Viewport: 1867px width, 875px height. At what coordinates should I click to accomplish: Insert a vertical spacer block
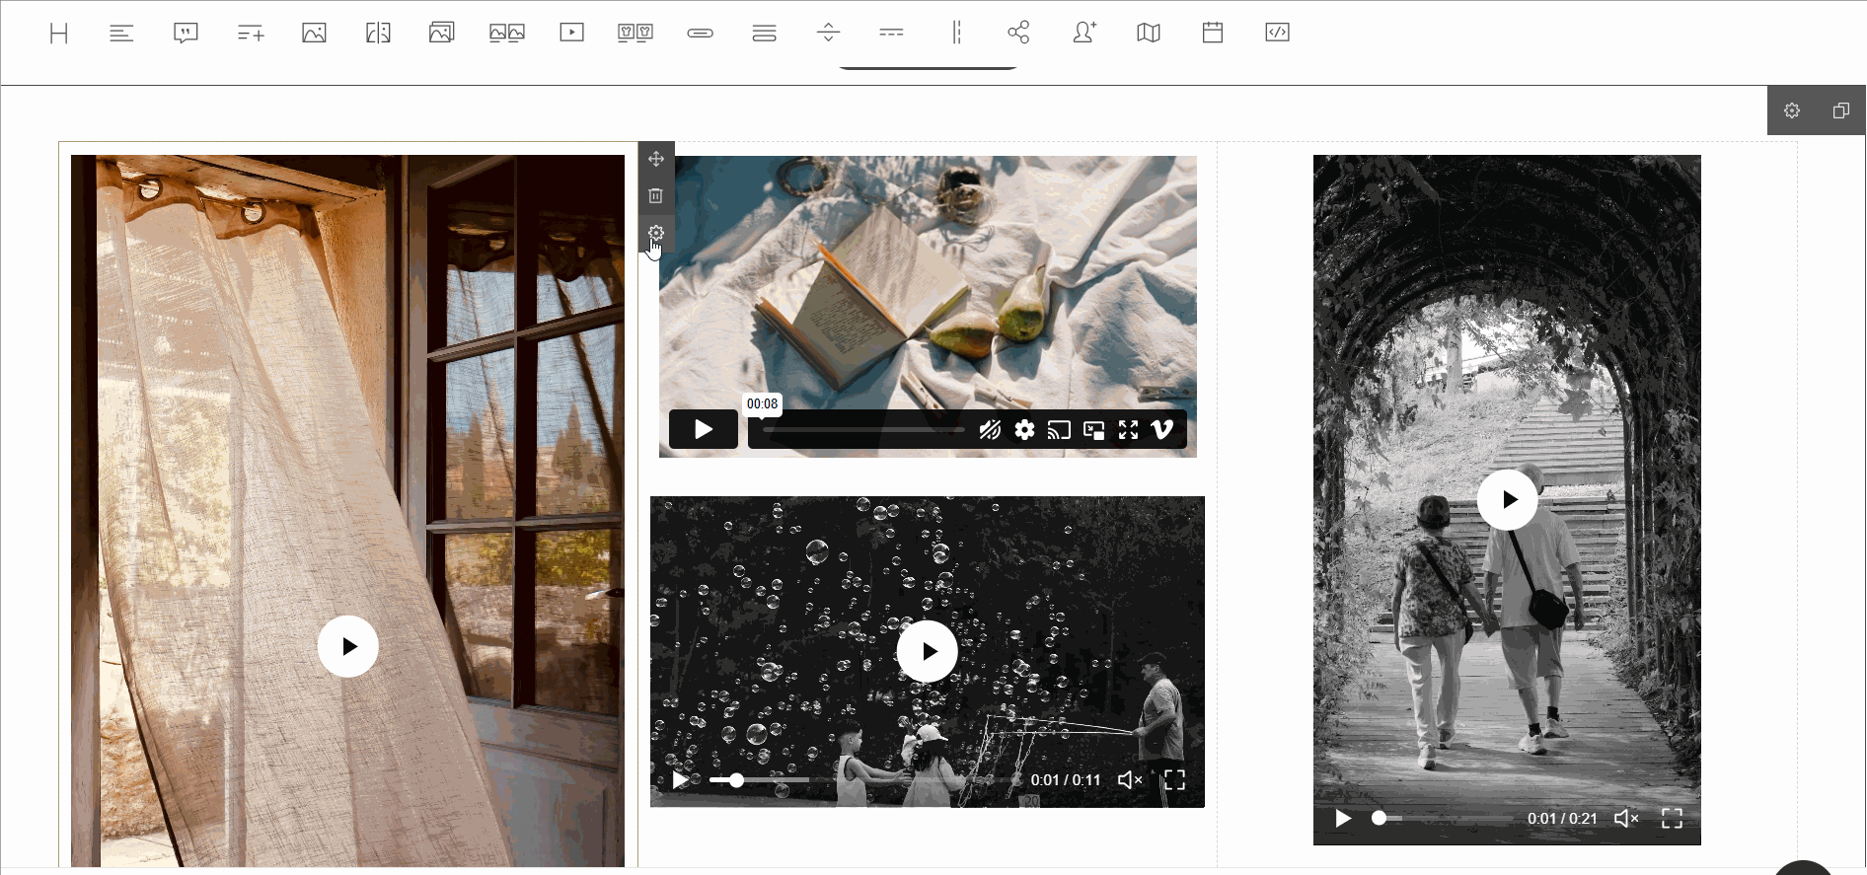coord(828,34)
